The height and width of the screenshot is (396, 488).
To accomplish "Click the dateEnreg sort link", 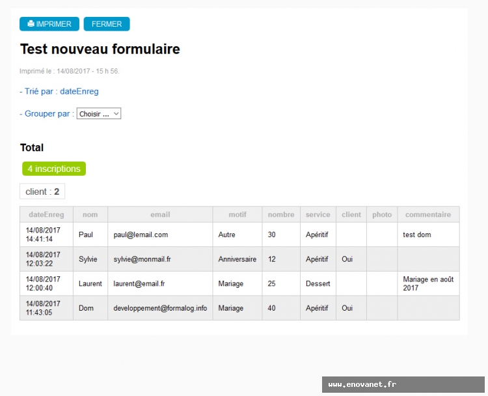I will click(x=79, y=92).
